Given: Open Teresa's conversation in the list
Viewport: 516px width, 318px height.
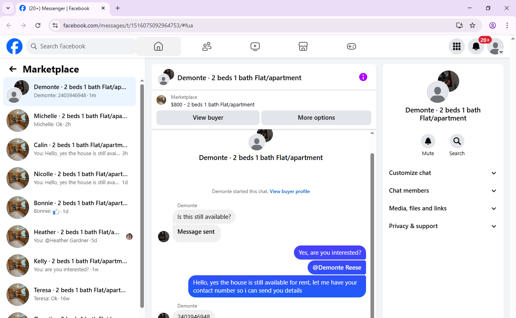Looking at the screenshot, I should 70,295.
